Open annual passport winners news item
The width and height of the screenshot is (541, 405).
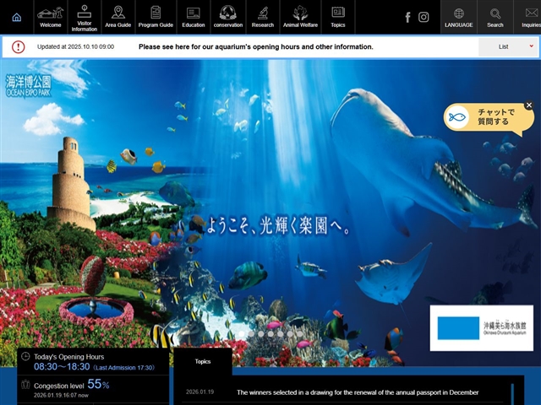[358, 392]
